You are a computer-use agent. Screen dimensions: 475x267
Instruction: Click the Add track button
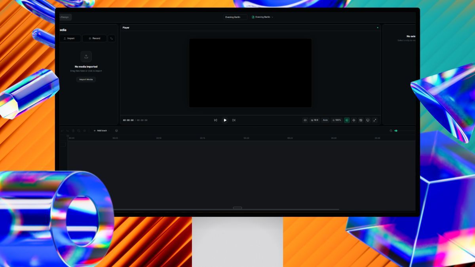[x=100, y=131]
